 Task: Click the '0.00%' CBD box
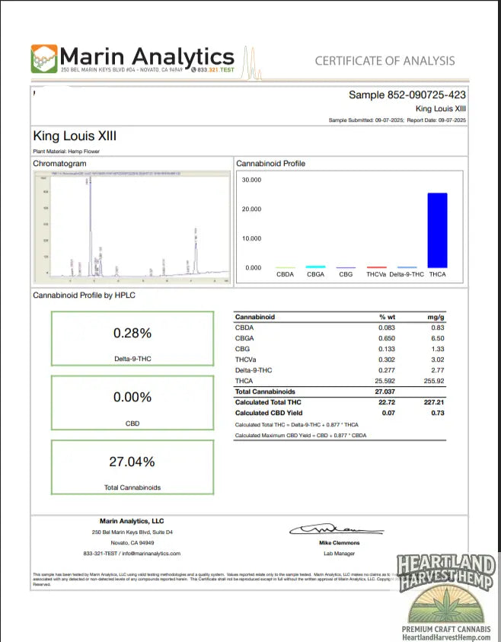[132, 403]
